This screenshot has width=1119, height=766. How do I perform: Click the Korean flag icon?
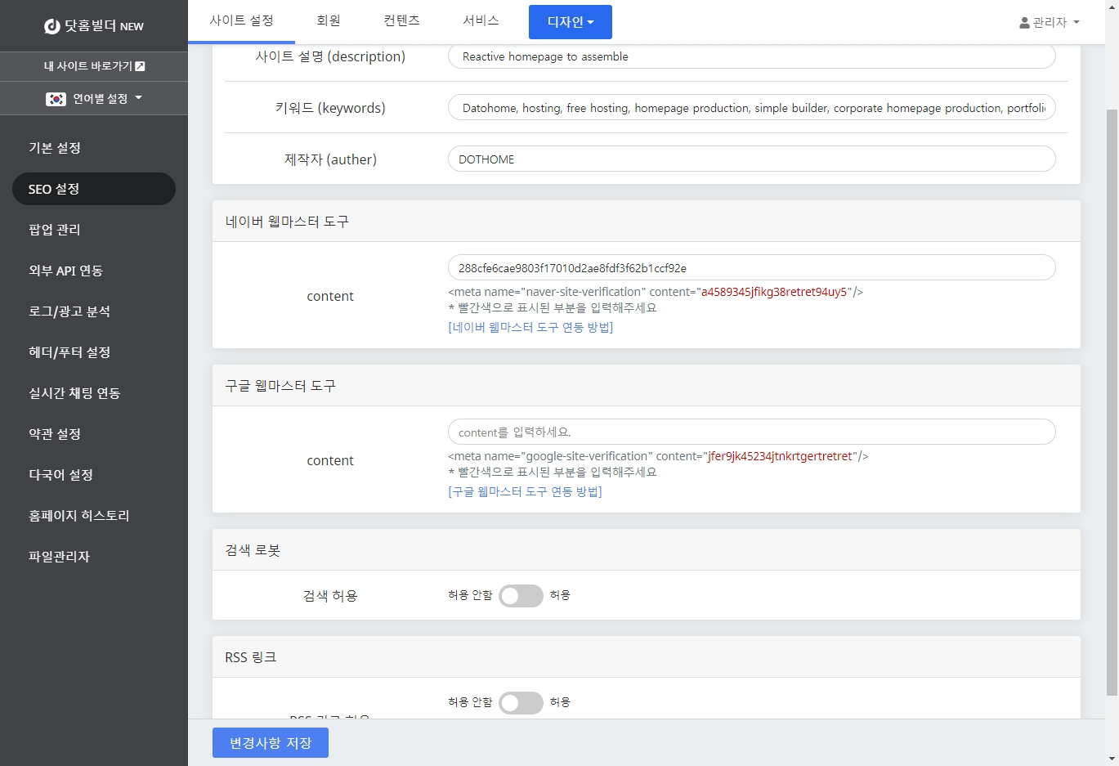pyautogui.click(x=56, y=99)
